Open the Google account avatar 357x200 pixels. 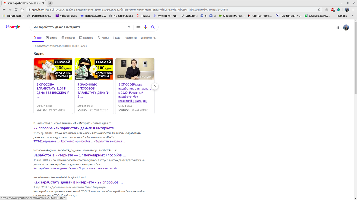click(x=346, y=27)
